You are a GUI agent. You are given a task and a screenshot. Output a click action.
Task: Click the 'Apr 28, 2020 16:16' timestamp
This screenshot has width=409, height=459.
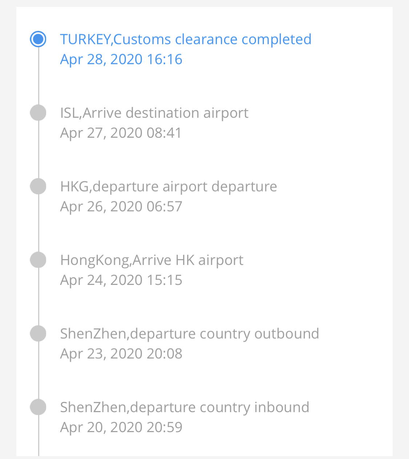point(121,60)
